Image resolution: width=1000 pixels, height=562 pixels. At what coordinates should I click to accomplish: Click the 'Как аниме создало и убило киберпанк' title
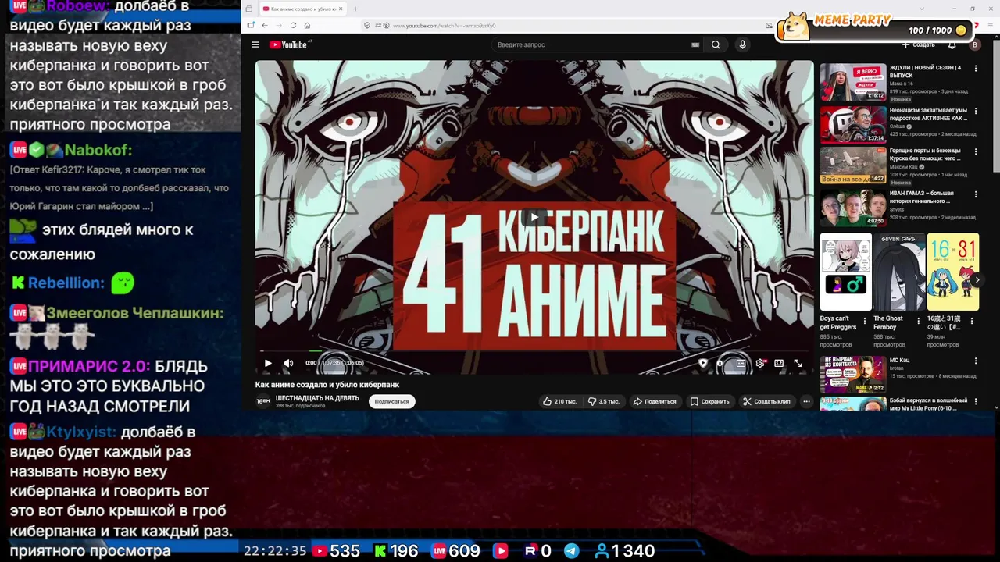pos(327,384)
